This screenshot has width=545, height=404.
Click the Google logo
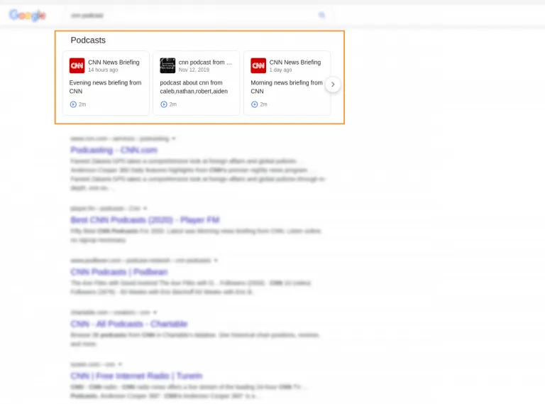pos(28,16)
